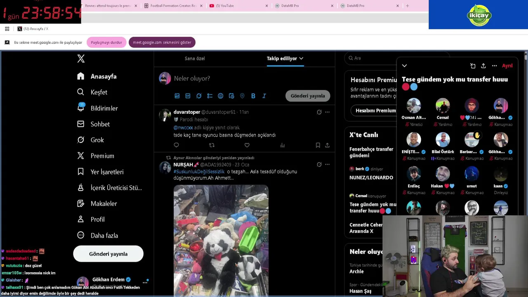This screenshot has width=528, height=297.
Task: Add a poll to post
Action: tap(210, 96)
